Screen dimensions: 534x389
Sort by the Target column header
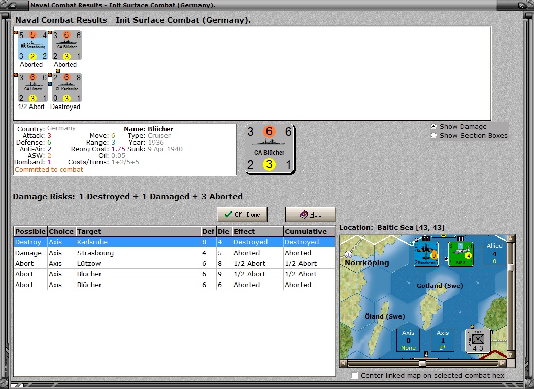[x=138, y=231]
